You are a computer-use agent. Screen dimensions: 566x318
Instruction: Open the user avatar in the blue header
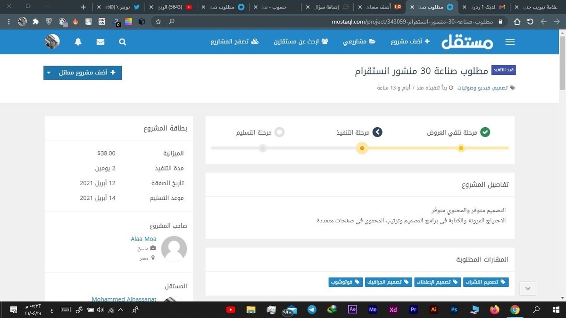coord(52,41)
